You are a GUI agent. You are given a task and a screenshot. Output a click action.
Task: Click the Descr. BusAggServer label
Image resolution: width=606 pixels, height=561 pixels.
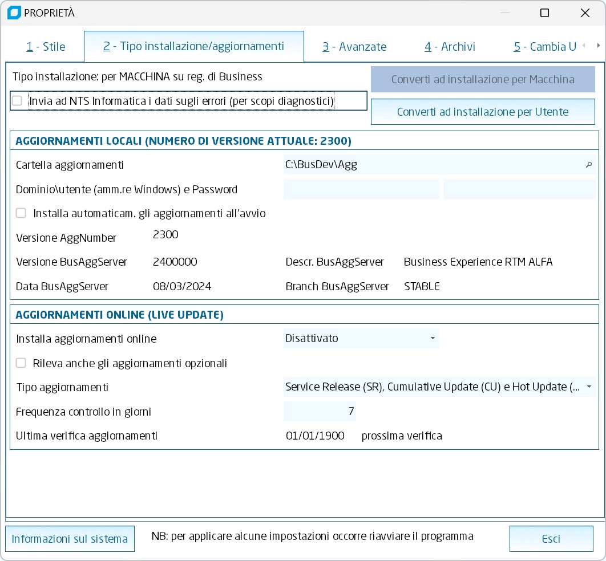[335, 262]
